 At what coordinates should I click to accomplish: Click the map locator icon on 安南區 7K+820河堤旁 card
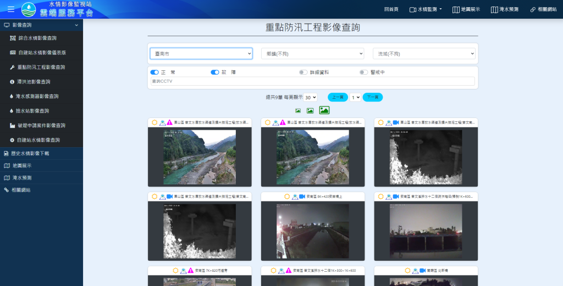(x=183, y=270)
